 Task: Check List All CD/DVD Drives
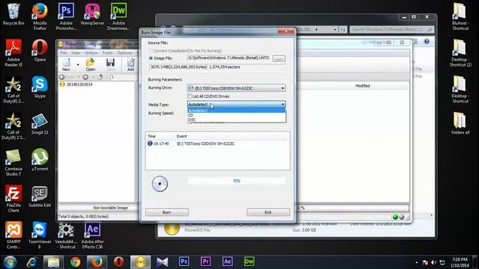point(189,96)
